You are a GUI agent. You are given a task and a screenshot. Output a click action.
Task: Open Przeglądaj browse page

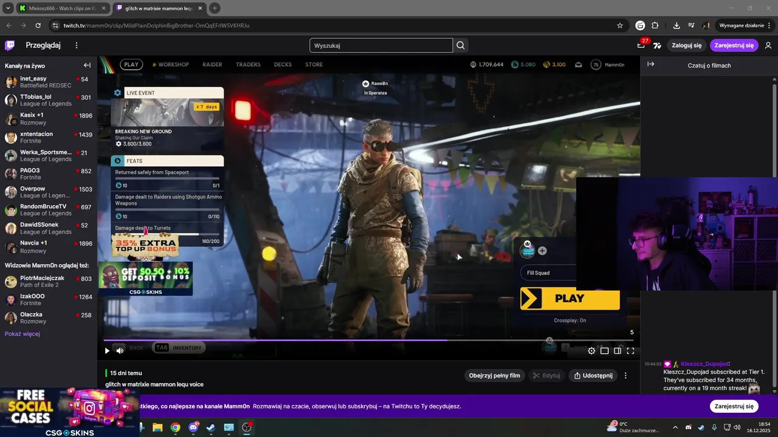[43, 46]
